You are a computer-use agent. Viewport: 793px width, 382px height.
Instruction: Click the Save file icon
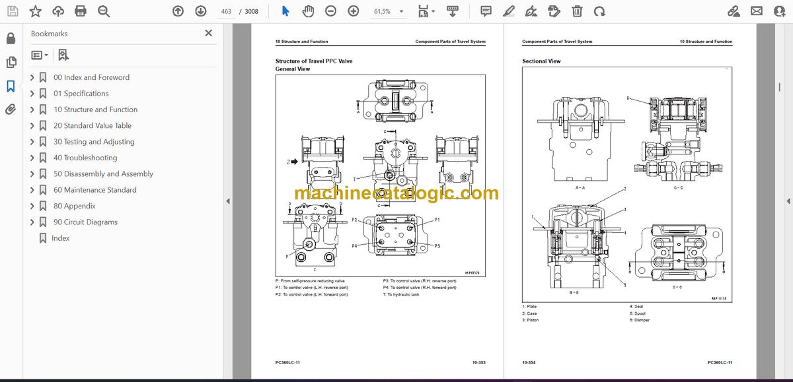point(13,11)
